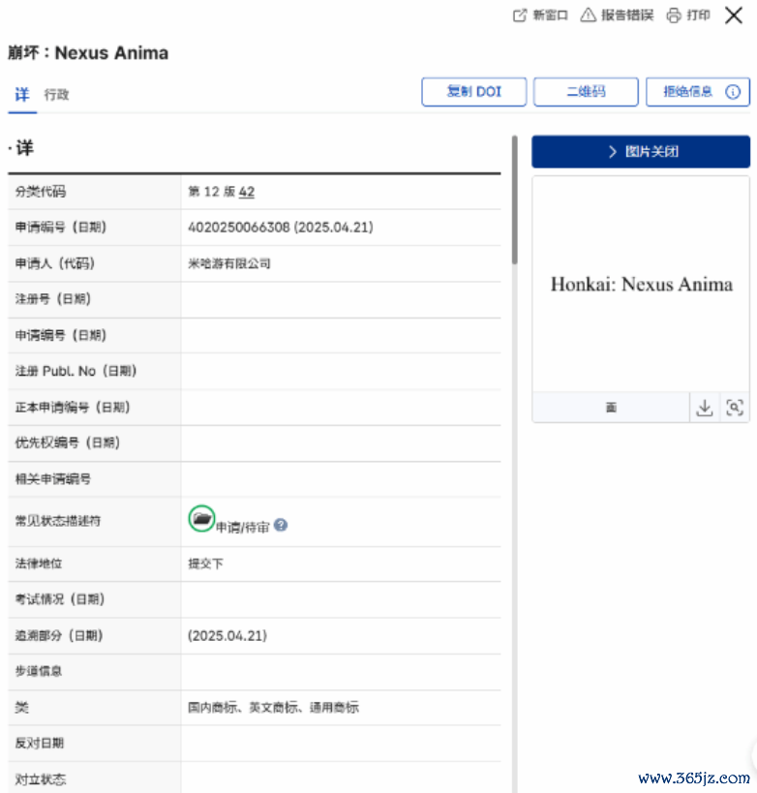Screen dimensions: 757x793
Task: Click the 复制 DOI button
Action: (473, 92)
